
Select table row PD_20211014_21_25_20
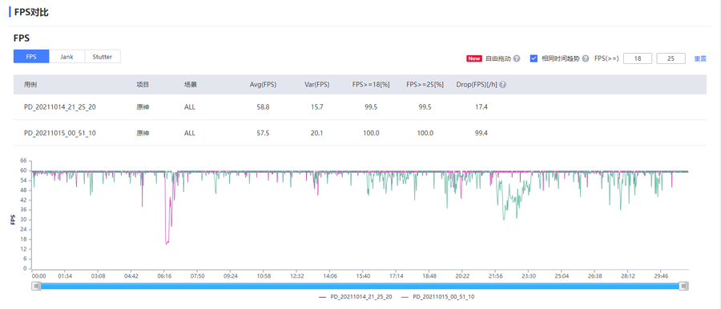pyautogui.click(x=360, y=107)
